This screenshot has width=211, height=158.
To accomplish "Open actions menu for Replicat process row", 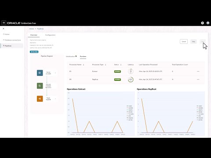I will [x=198, y=79].
